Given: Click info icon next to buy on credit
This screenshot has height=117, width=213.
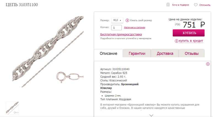Looking at the screenshot, I should pos(176,41).
